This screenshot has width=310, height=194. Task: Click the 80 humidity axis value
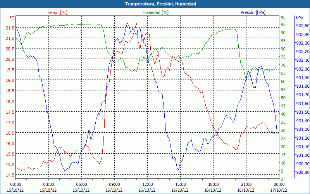pos(283,49)
